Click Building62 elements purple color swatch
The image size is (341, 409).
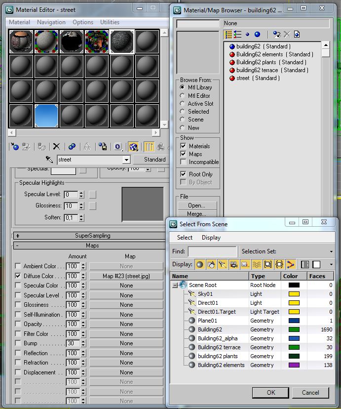294,365
